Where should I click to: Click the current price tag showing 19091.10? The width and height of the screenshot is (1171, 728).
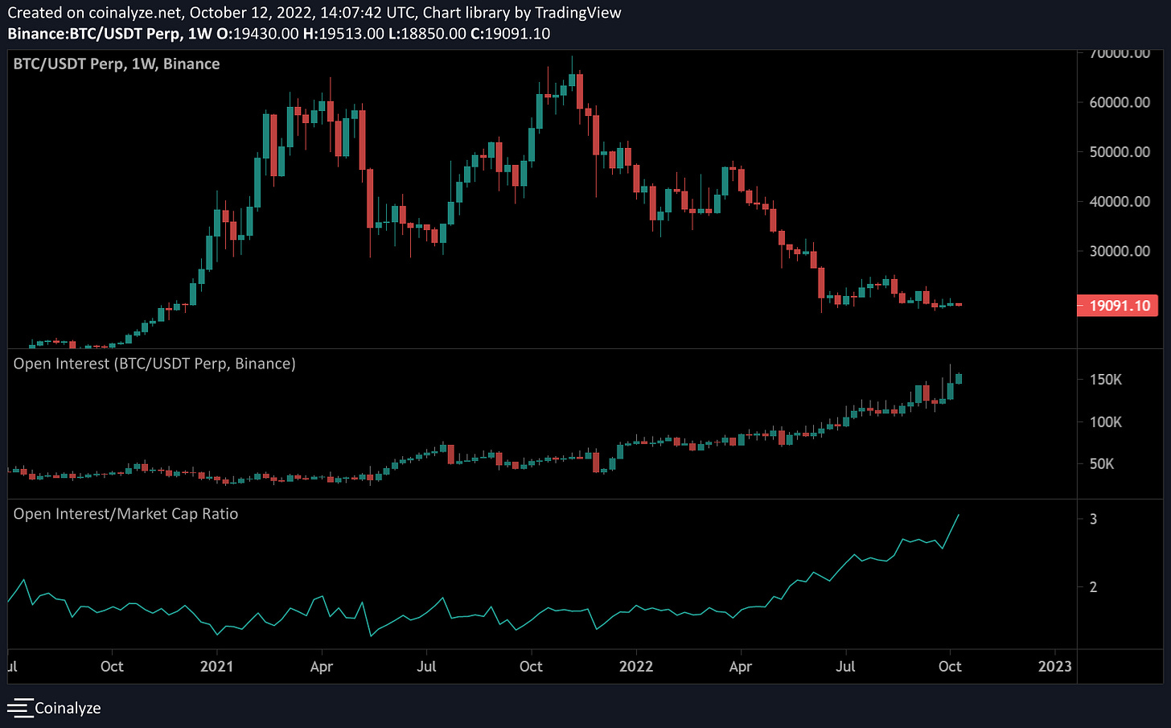tap(1117, 305)
